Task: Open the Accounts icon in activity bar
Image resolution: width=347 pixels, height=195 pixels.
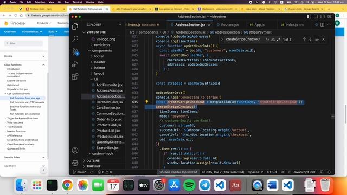Action: tap(75, 151)
